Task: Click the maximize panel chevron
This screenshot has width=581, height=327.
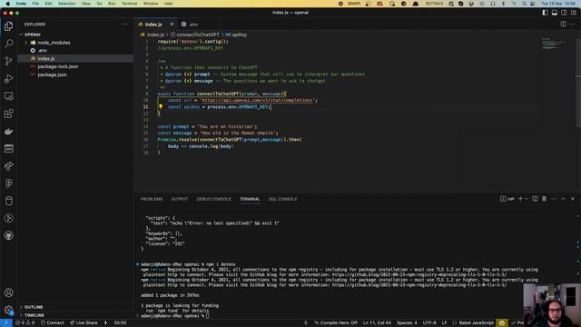Action: pyautogui.click(x=563, y=199)
